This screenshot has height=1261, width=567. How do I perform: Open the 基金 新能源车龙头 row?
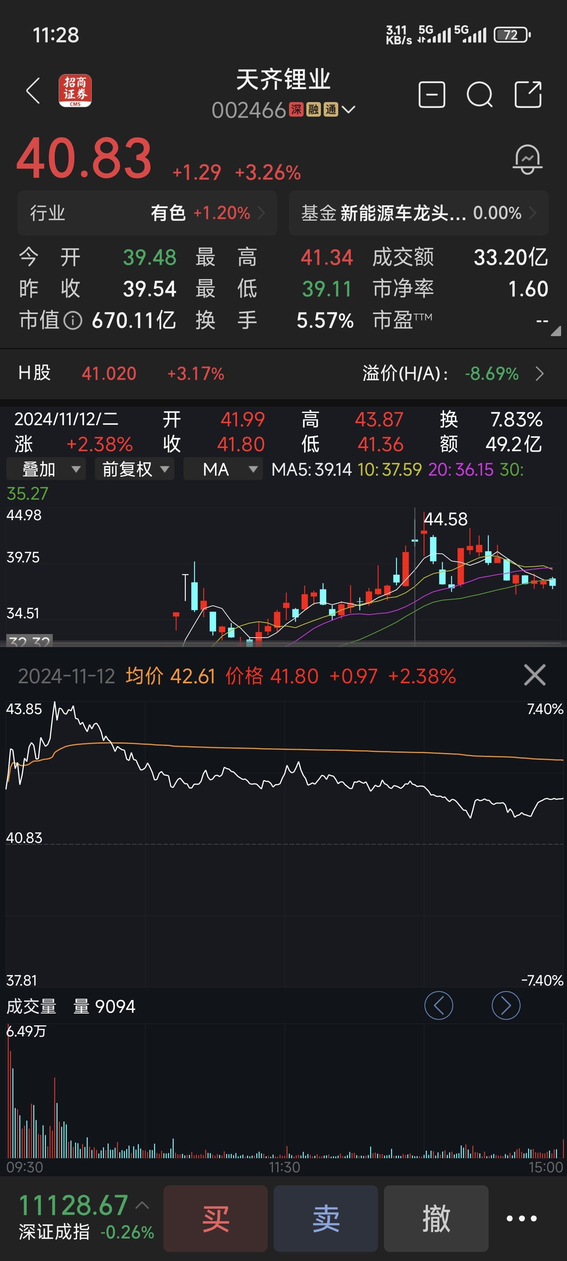click(418, 213)
